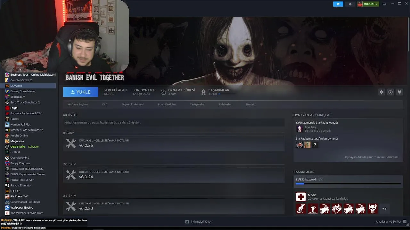Open the notifications bell icon

point(350,4)
